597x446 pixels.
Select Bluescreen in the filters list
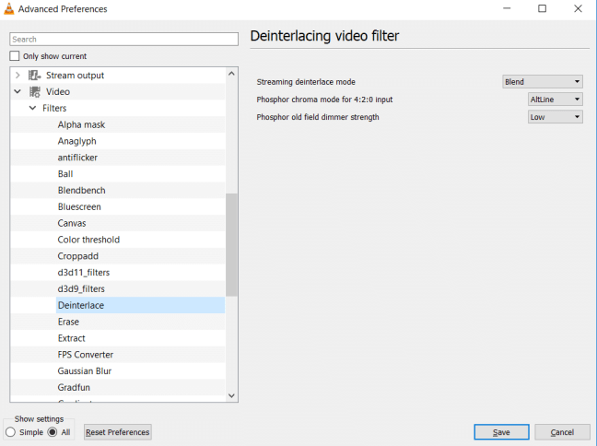pos(79,207)
